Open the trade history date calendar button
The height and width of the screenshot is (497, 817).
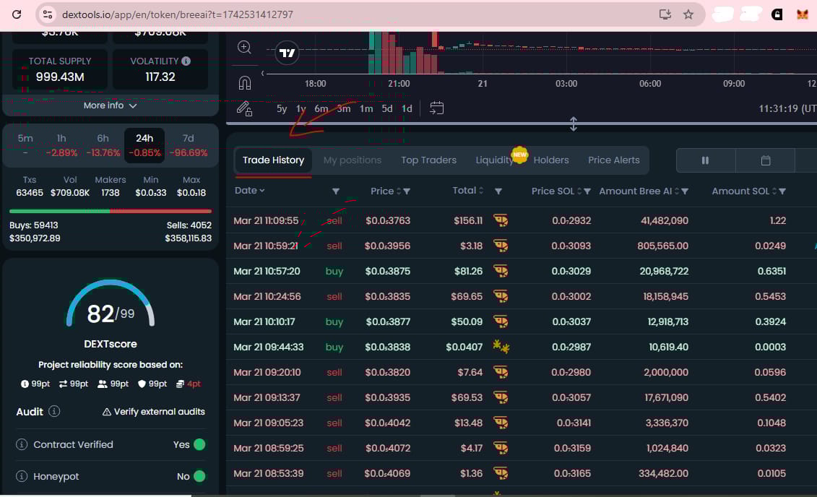[x=766, y=160]
